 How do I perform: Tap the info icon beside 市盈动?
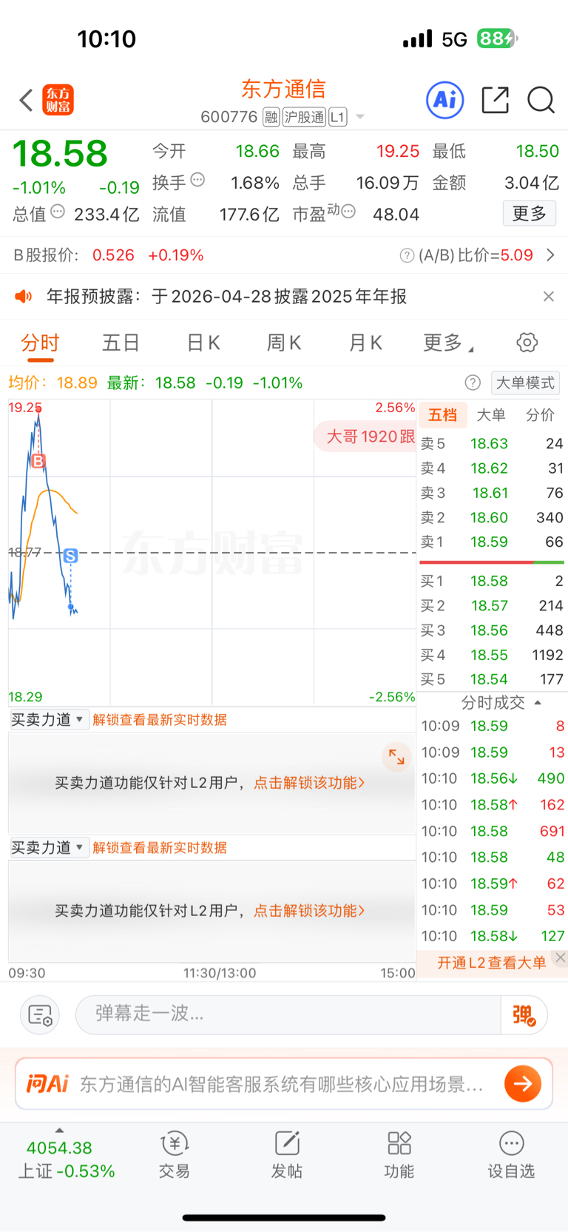coord(348,212)
